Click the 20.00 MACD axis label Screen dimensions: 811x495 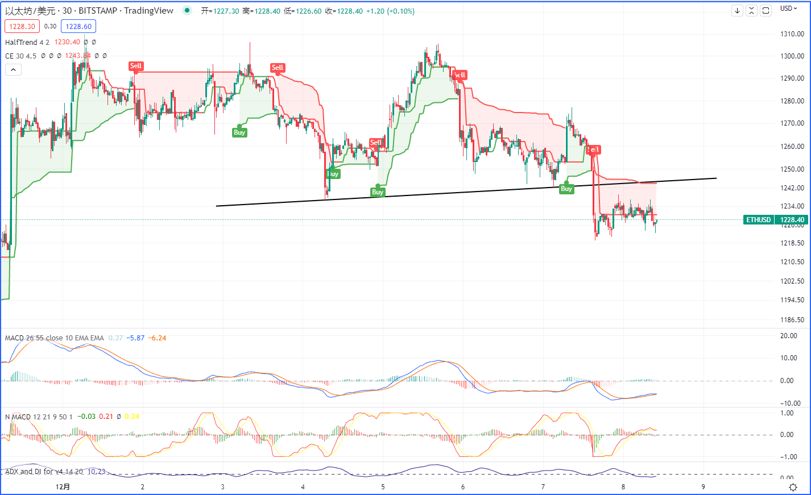click(789, 335)
